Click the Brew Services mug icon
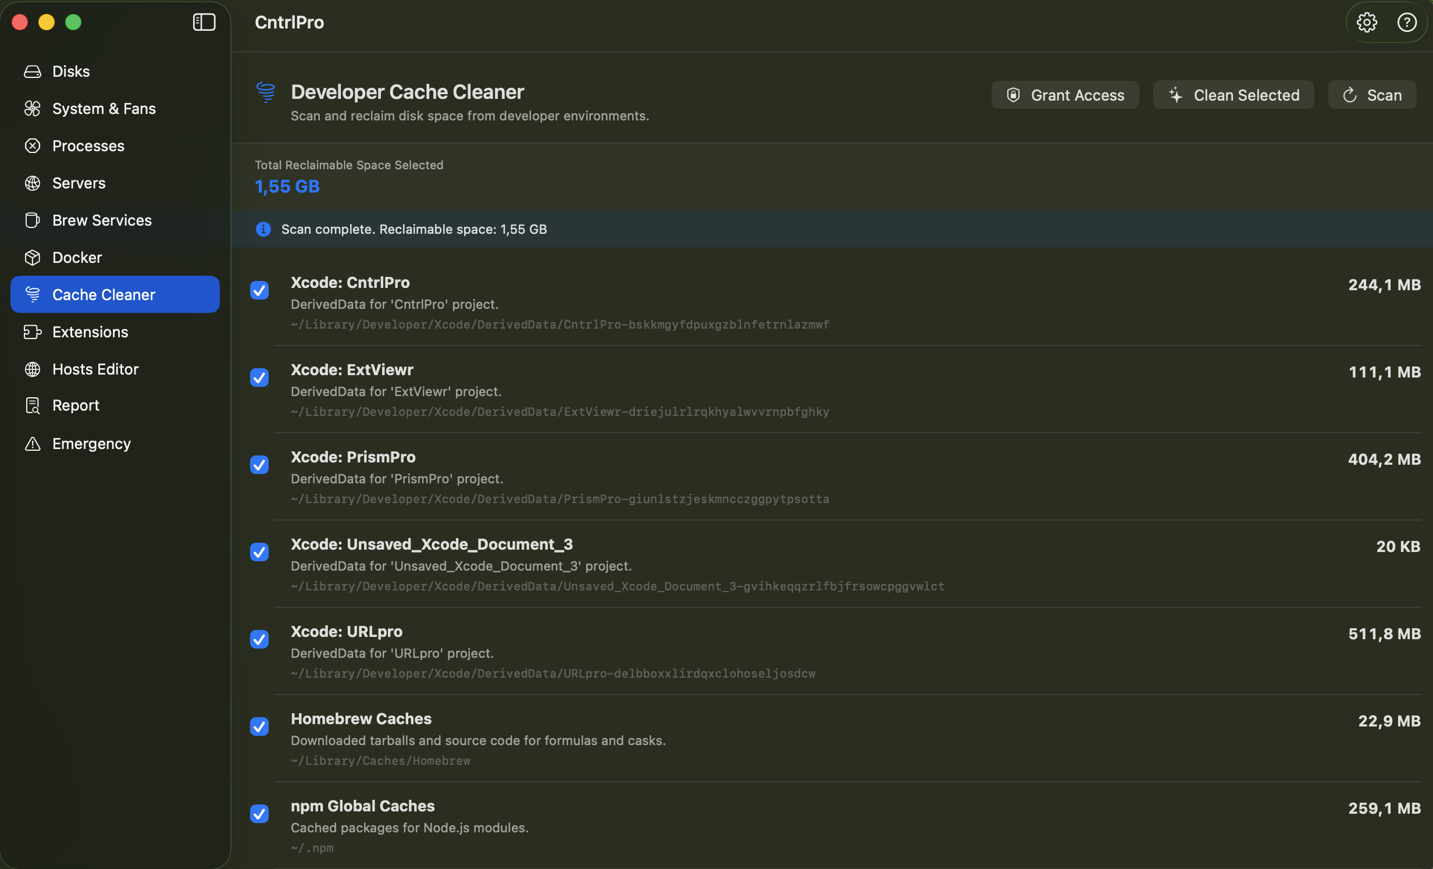 (x=33, y=220)
